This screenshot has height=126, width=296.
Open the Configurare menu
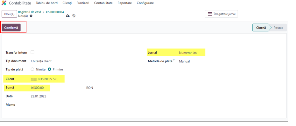coord(145,3)
